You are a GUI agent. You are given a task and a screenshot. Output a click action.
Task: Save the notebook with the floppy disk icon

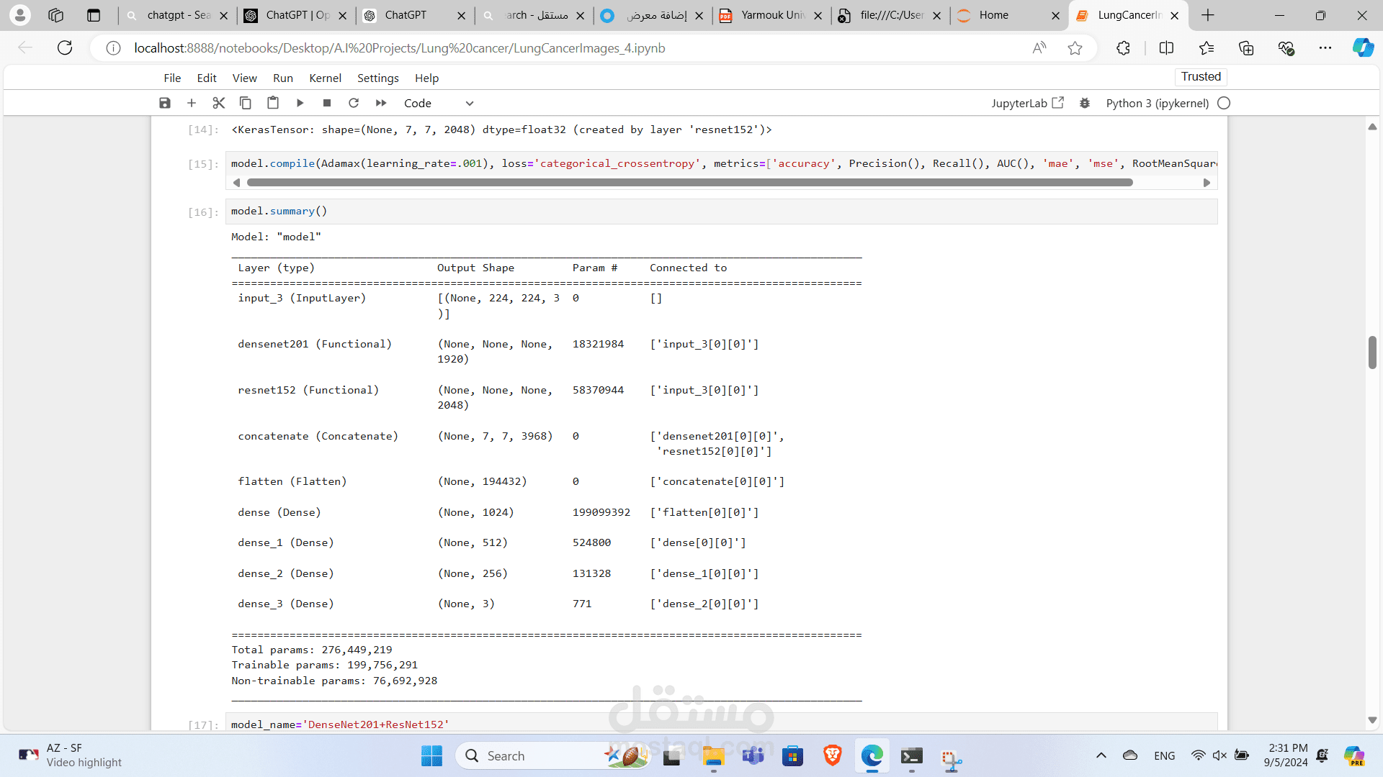[x=165, y=103]
